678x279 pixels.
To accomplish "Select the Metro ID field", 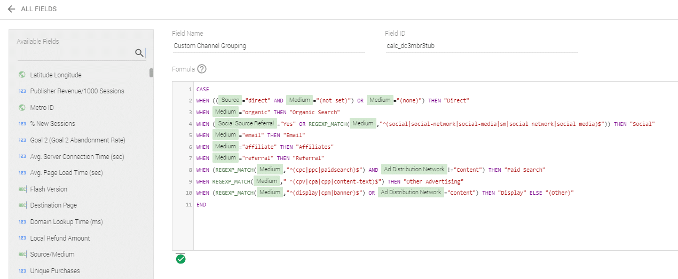I will pos(42,108).
